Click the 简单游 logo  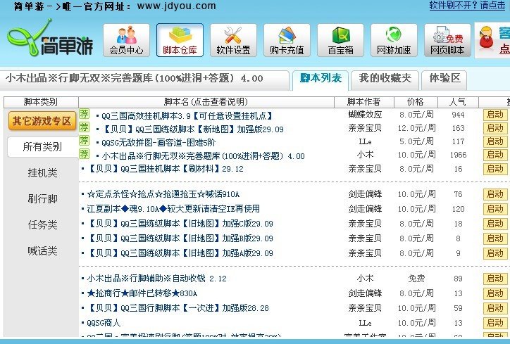pos(50,38)
